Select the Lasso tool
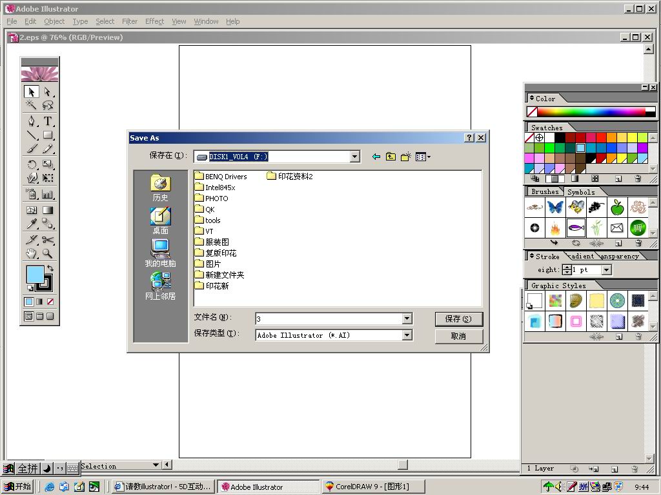 48,104
